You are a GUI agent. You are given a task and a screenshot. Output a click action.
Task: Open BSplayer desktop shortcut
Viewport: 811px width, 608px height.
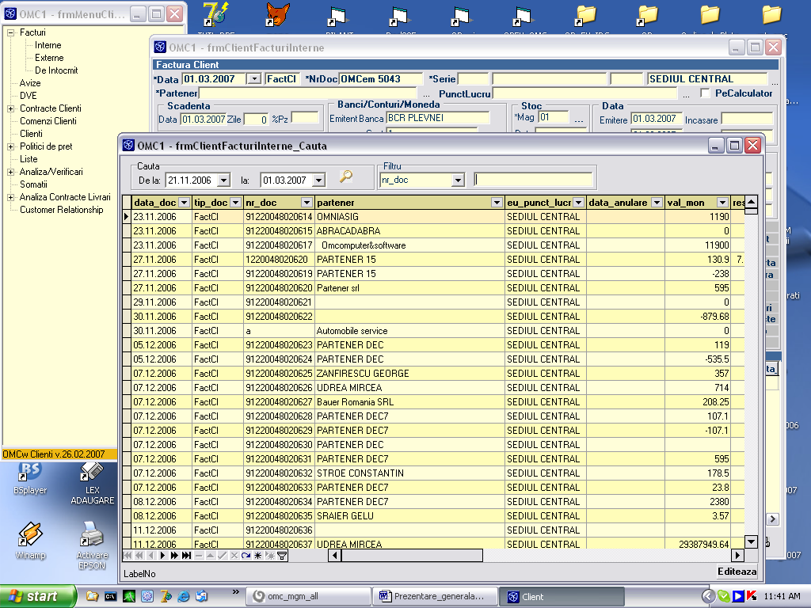(30, 478)
